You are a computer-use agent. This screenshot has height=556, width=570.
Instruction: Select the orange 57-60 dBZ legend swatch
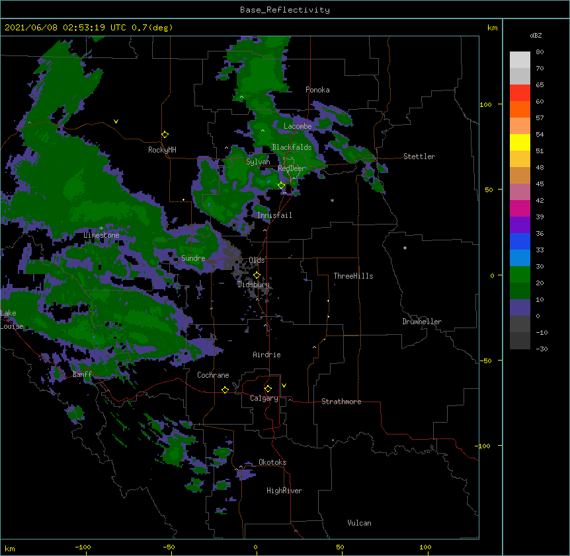tap(520, 109)
